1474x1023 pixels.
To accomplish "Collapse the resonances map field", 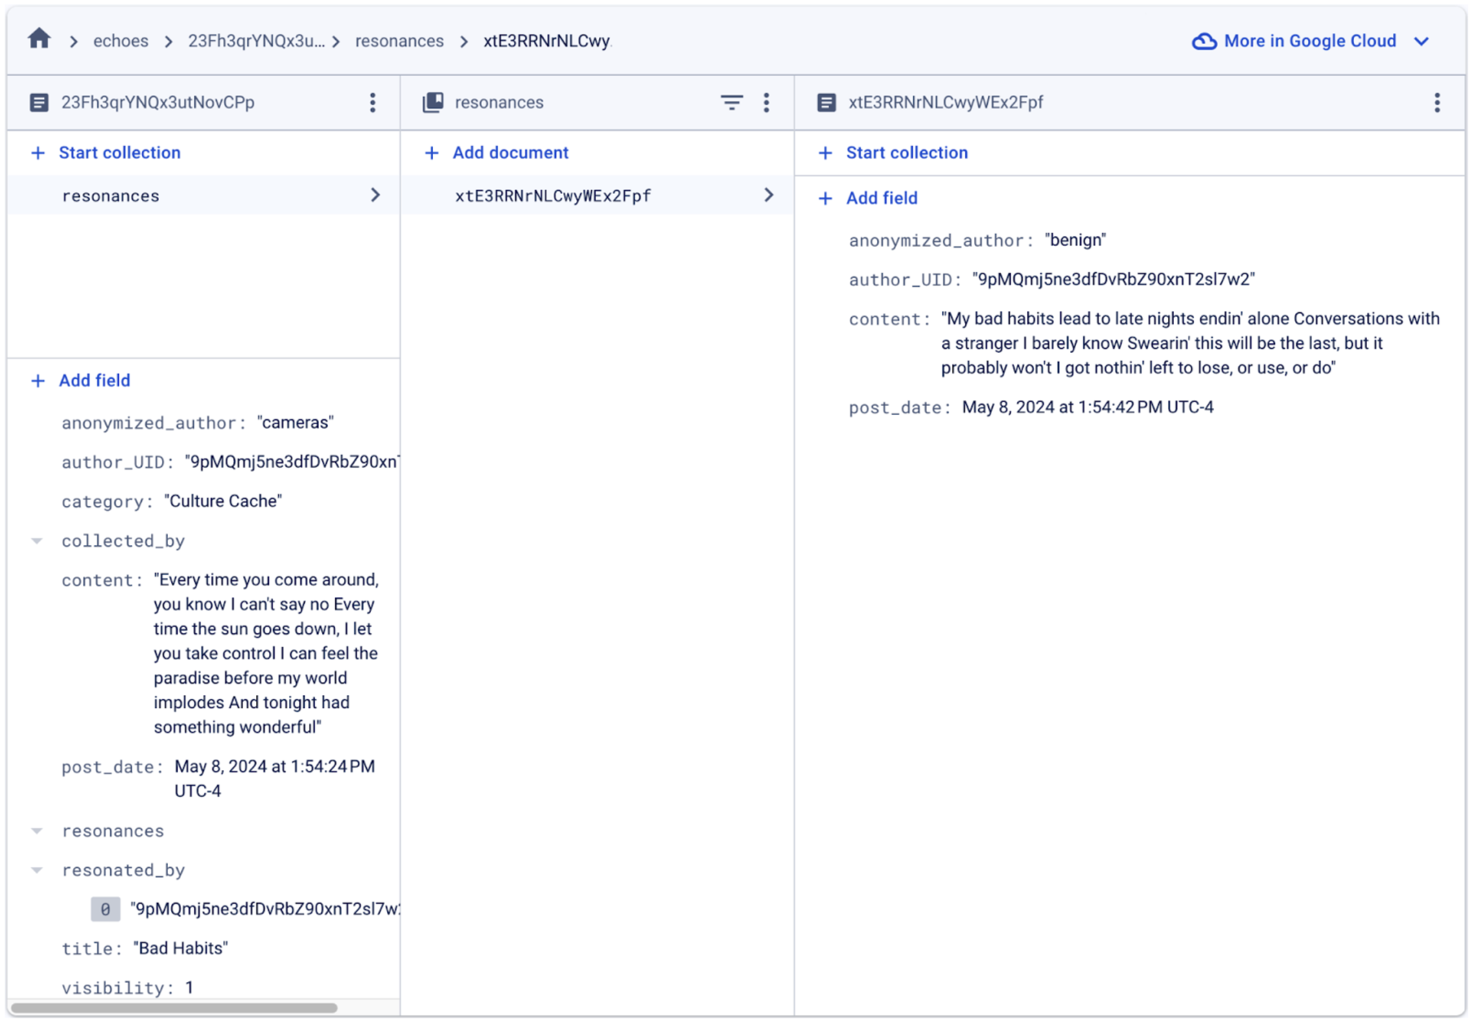I will tap(37, 830).
